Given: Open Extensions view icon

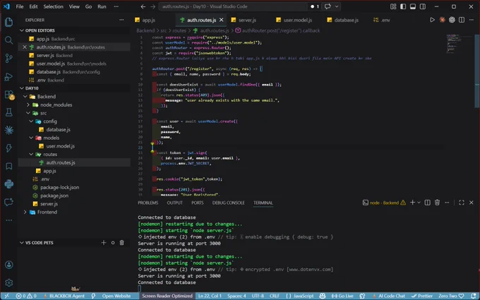Looking at the screenshot, I should click(x=9, y=95).
